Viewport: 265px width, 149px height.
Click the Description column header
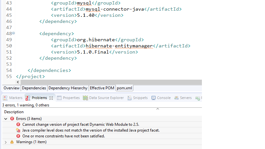14,112
